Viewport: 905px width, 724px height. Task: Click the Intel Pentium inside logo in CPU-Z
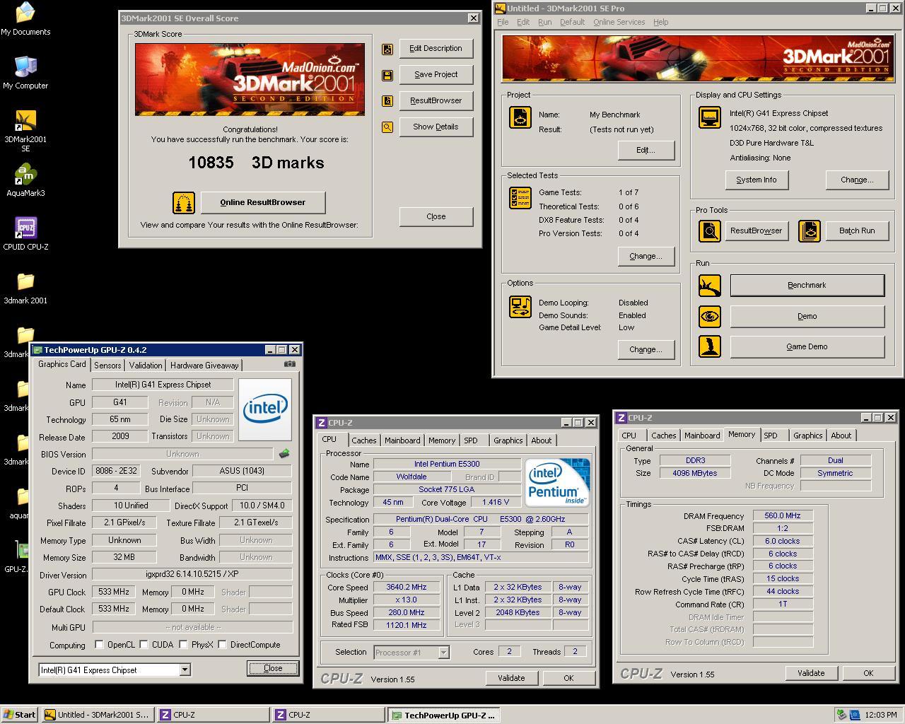557,482
